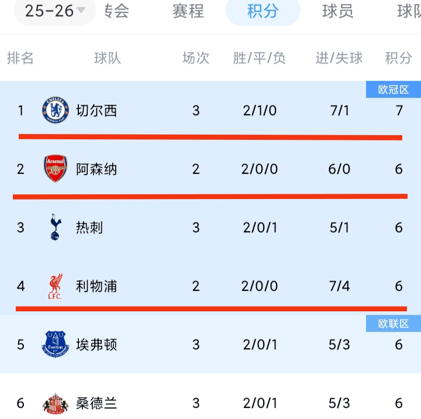Tap the 桑德兰 team name
The image size is (421, 419).
point(96,403)
